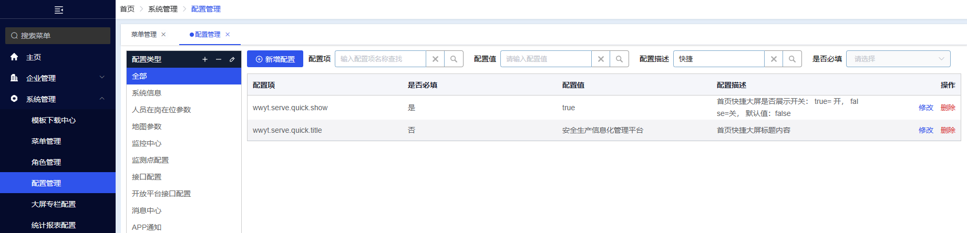Focus the 配置值 input field
This screenshot has width=967, height=233.
pos(546,59)
